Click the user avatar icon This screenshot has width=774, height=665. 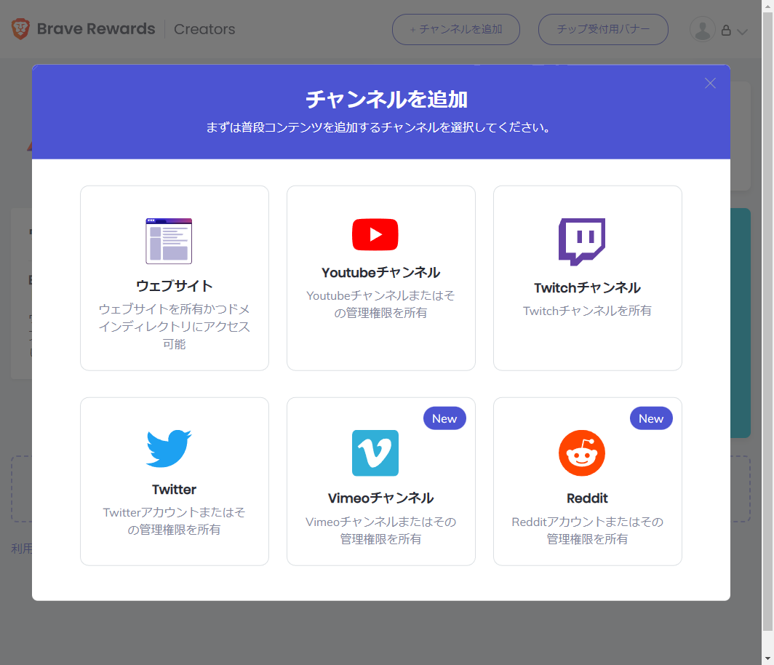tap(702, 30)
